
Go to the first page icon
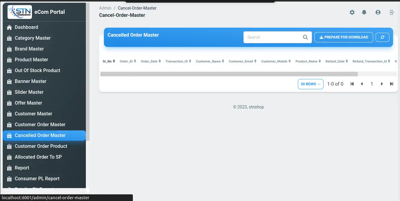point(352,84)
